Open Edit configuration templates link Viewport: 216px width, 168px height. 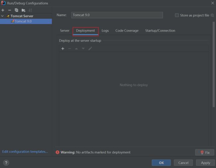point(25,152)
